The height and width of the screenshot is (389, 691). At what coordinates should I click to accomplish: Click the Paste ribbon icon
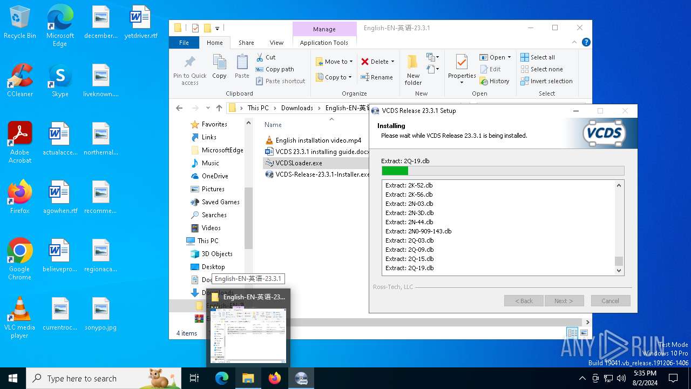click(242, 66)
